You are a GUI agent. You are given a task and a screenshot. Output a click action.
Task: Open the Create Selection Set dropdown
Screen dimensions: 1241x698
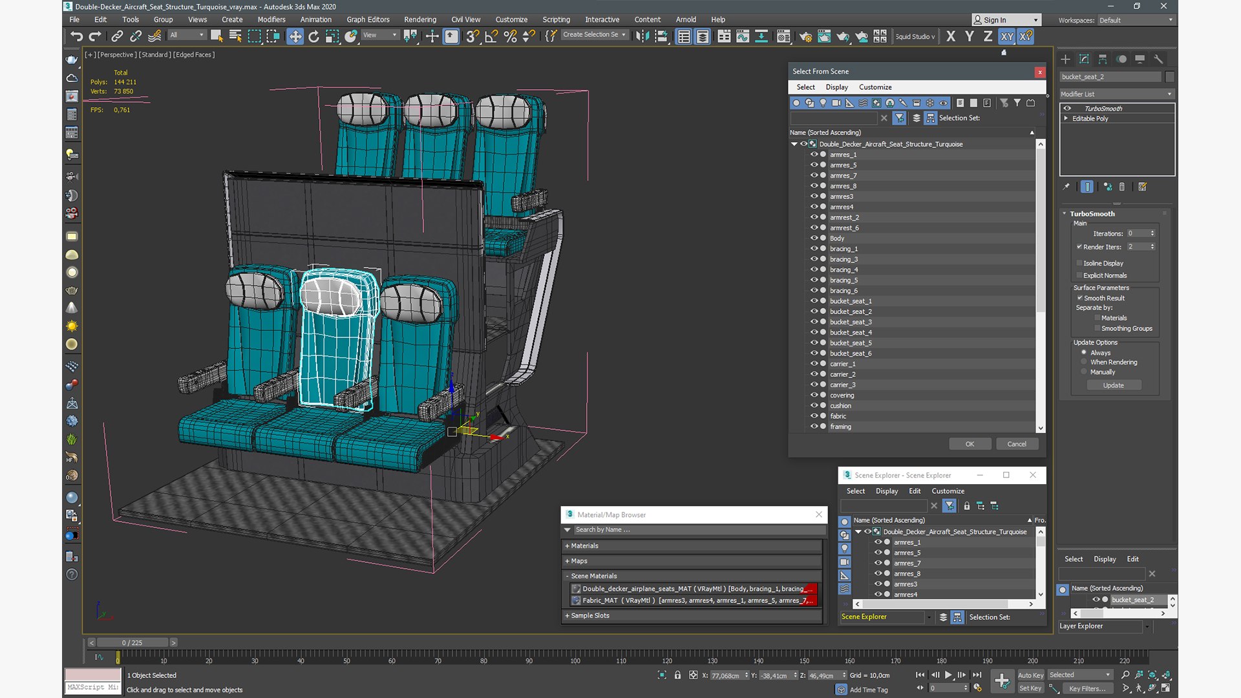pyautogui.click(x=594, y=35)
